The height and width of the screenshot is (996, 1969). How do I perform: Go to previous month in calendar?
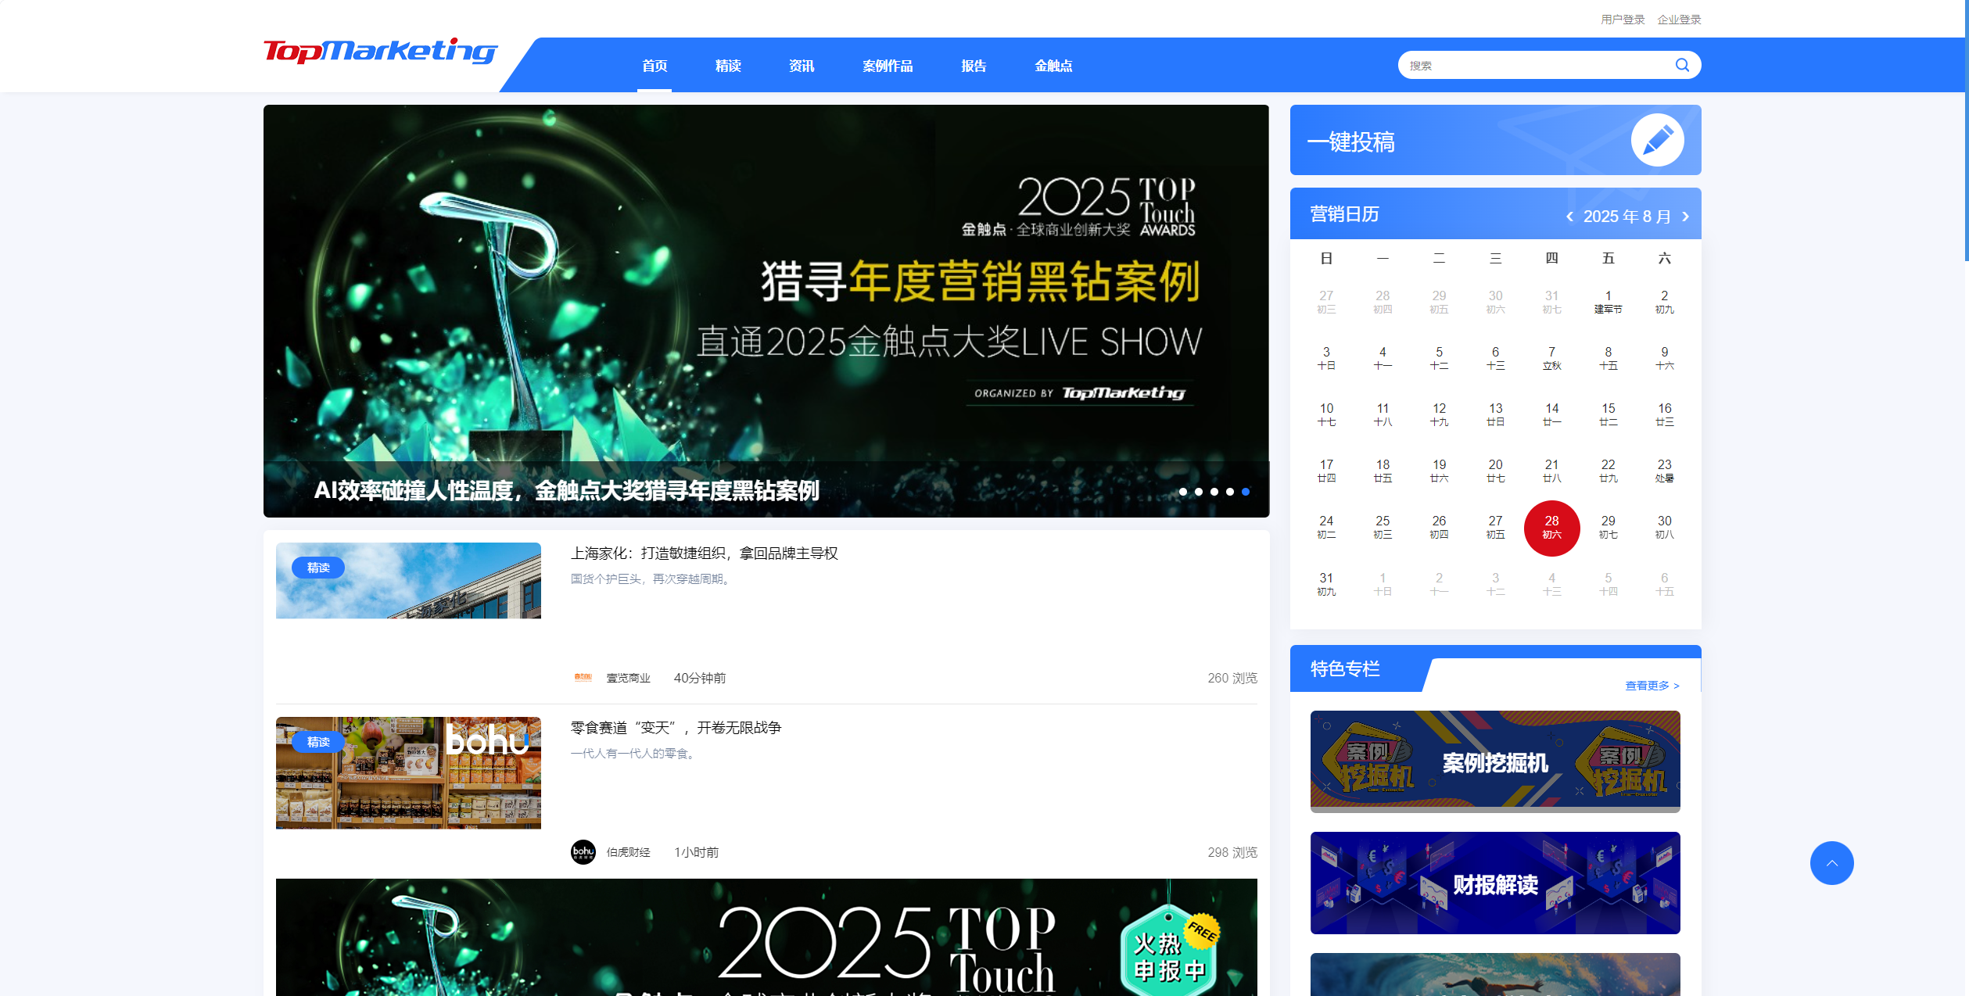(x=1569, y=217)
